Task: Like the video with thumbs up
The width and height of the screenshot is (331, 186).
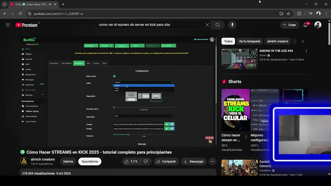Action: tap(131, 161)
